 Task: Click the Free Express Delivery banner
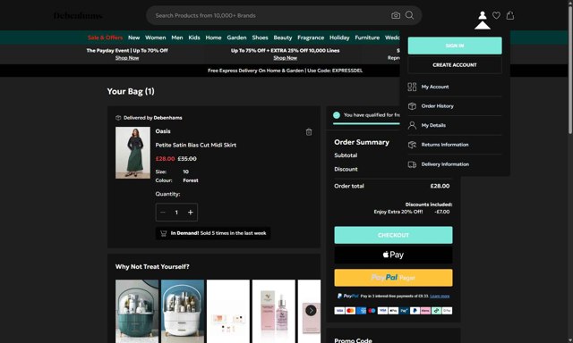[285, 71]
